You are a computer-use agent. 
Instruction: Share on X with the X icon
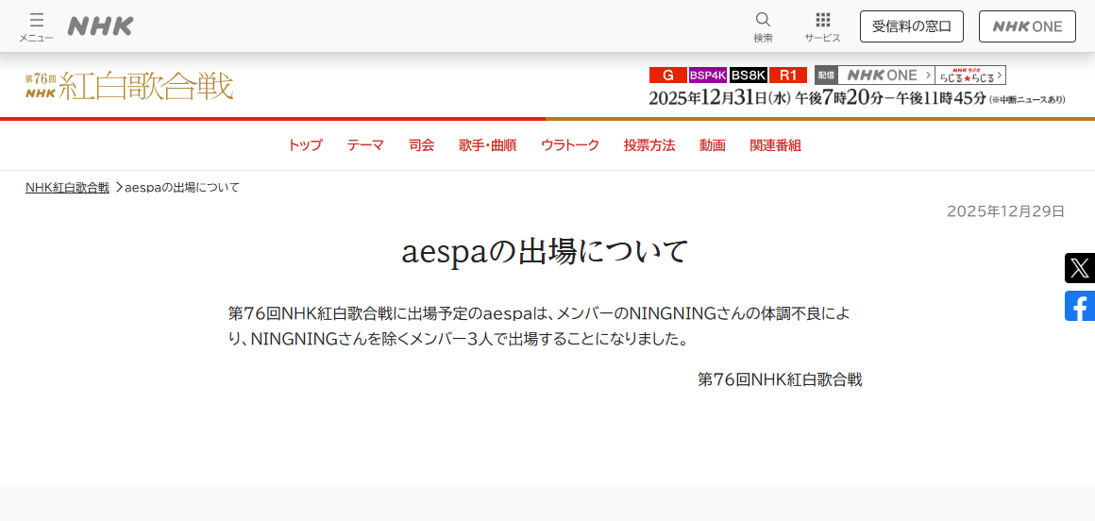[1080, 268]
